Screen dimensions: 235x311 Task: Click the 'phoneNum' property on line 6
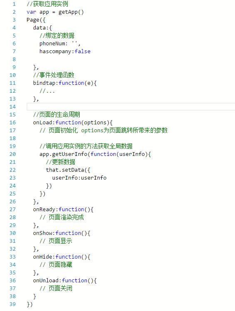(52, 43)
